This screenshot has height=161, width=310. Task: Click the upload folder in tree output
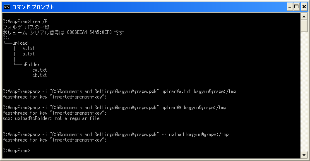(x=20, y=43)
